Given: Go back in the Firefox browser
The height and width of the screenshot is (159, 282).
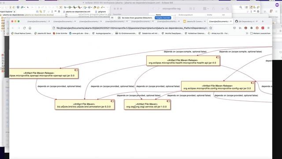Looking at the screenshot, I should (x=13, y=28).
